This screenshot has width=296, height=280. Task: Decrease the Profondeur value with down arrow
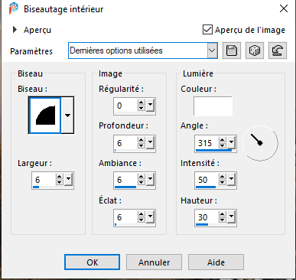[141, 145]
